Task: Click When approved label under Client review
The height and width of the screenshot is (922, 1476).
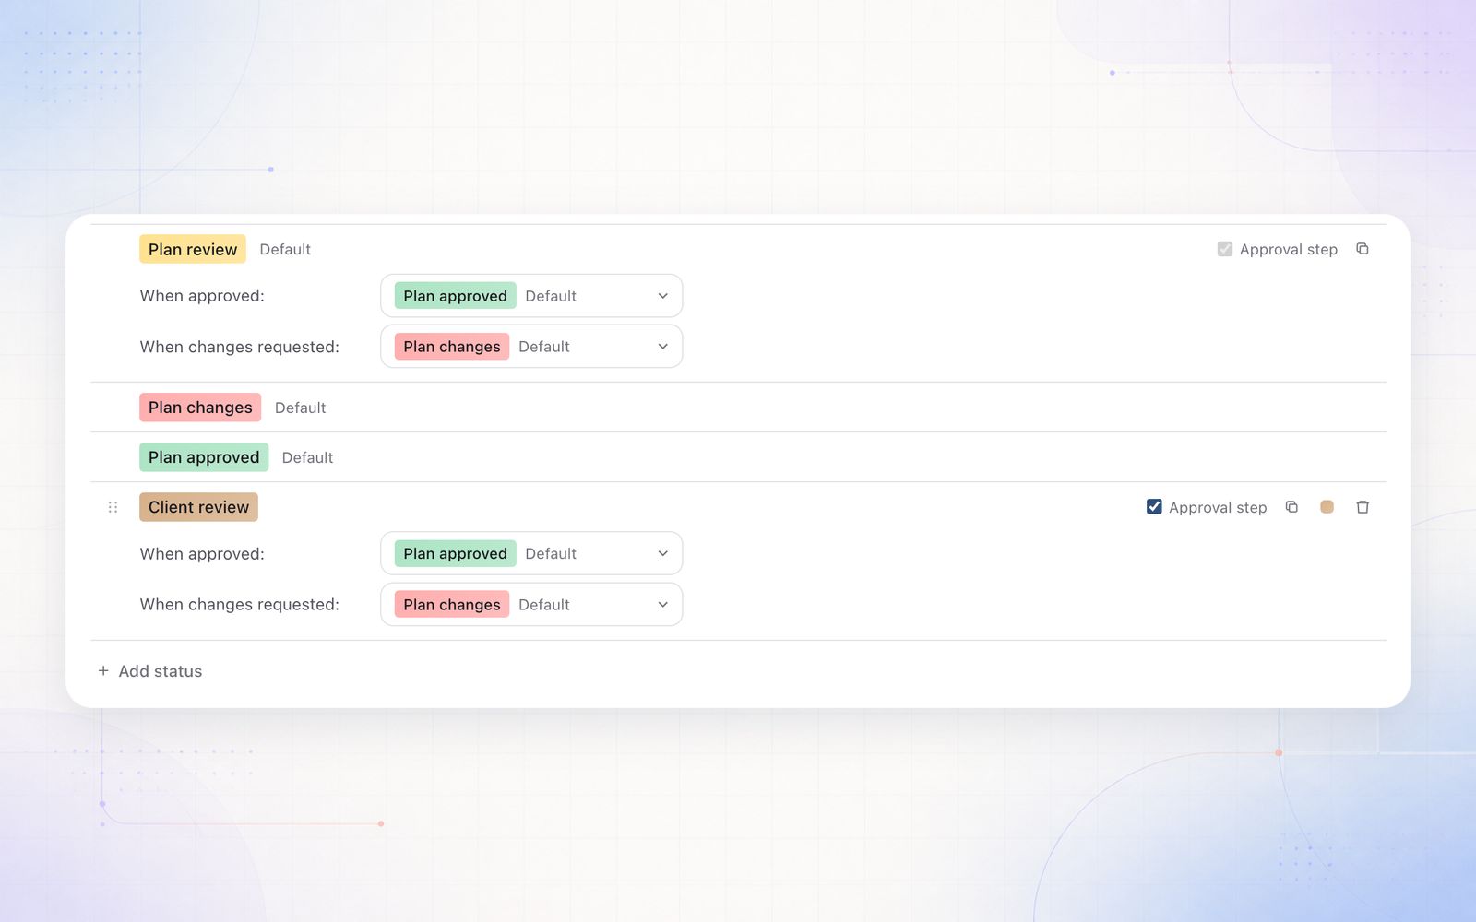Action: [x=202, y=554]
